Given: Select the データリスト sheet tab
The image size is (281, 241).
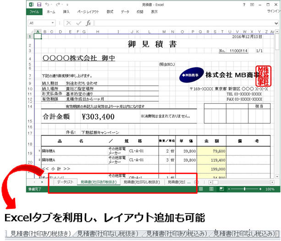Looking at the screenshot, I should click(x=66, y=182).
